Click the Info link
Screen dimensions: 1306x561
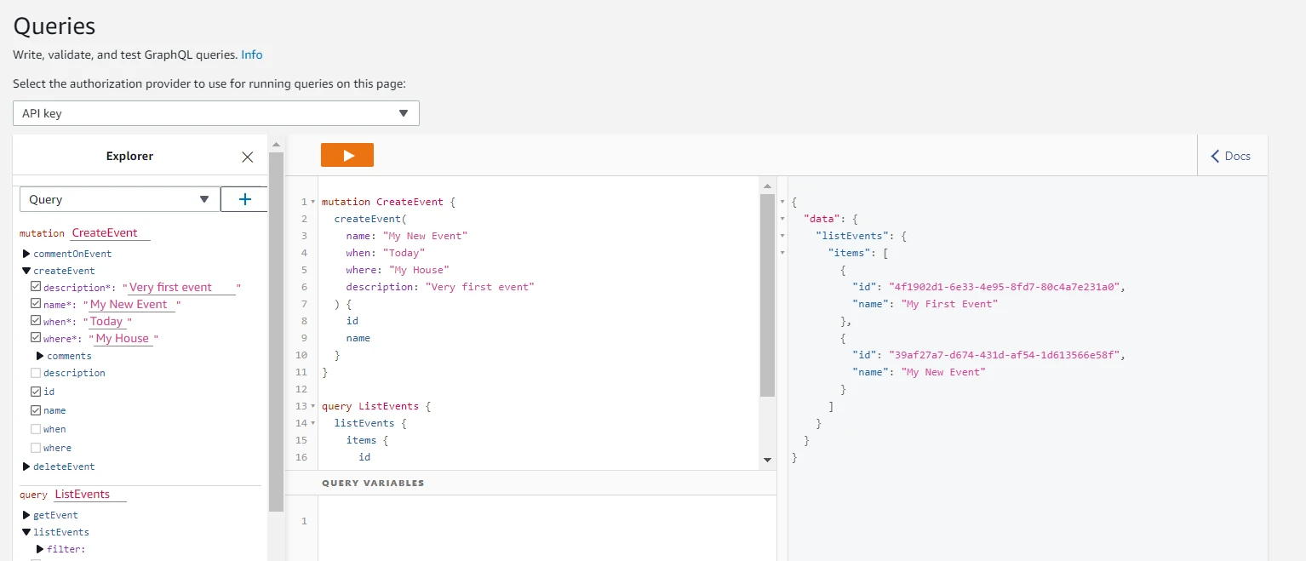pos(251,54)
